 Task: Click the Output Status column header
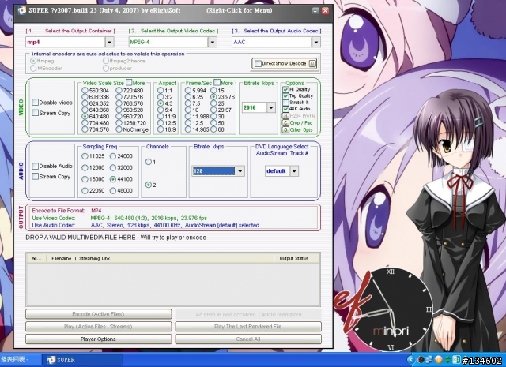pyautogui.click(x=297, y=258)
